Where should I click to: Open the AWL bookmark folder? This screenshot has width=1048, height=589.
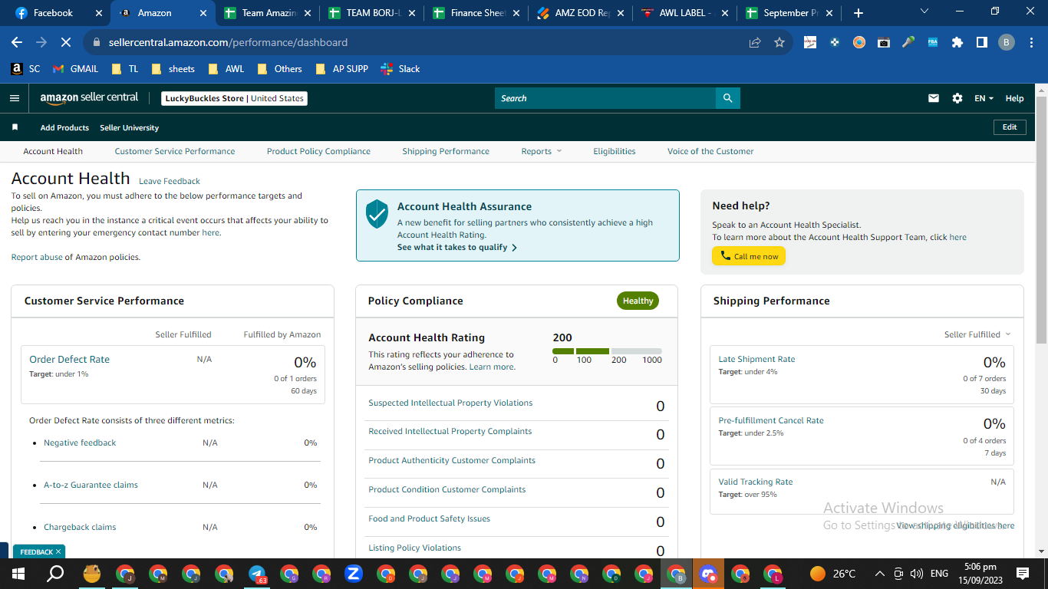tap(226, 68)
